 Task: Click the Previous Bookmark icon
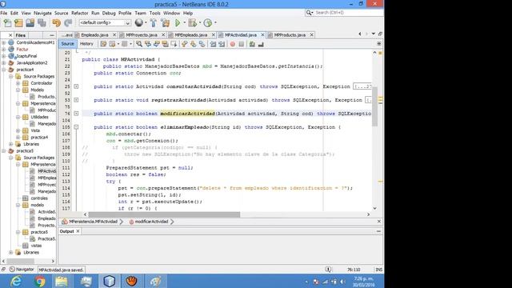pos(185,44)
